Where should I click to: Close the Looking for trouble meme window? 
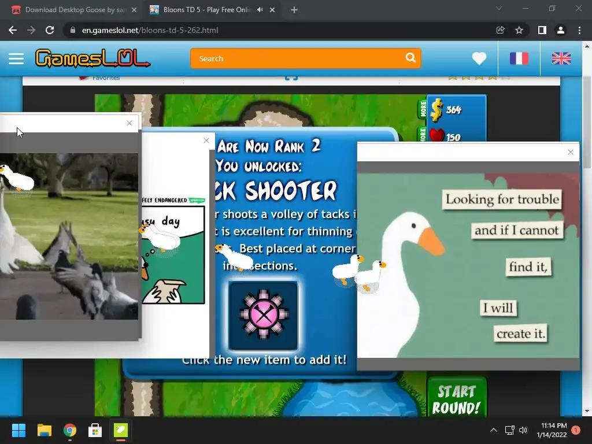pos(571,152)
